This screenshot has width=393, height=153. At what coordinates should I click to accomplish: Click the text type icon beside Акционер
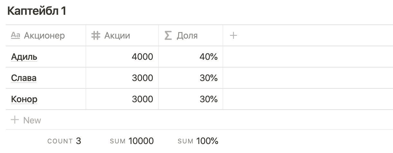(x=15, y=35)
